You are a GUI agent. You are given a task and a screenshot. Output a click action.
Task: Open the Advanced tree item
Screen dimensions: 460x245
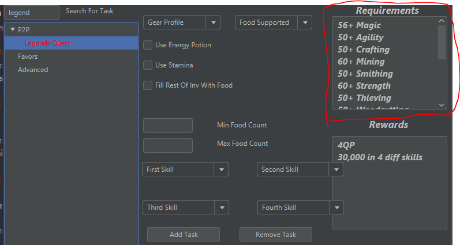tap(33, 70)
